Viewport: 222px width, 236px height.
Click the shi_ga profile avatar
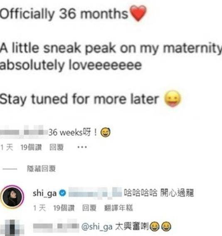tap(12, 197)
